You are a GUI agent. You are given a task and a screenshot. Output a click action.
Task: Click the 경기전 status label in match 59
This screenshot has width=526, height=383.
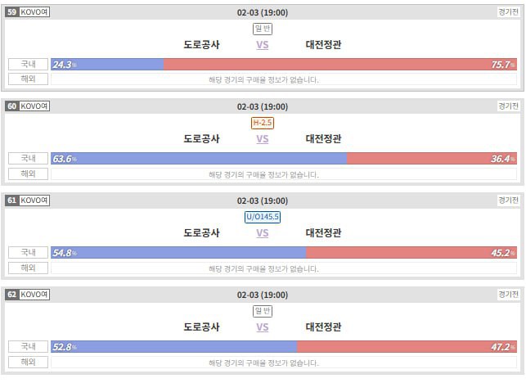[507, 12]
